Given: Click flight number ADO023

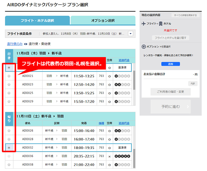Looking at the screenshot, I should tap(28, 84).
